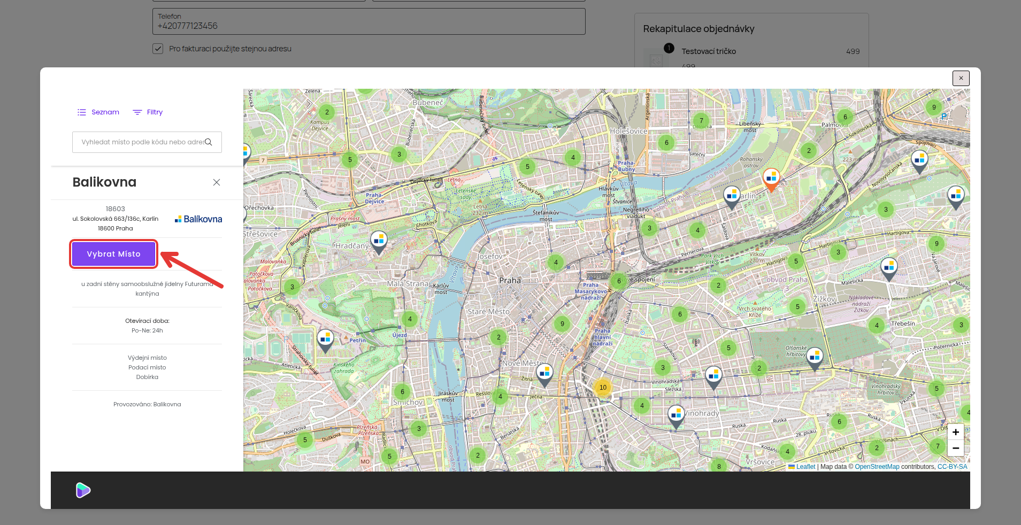Expand cluster 9 near Staré Město
The image size is (1021, 525).
click(x=562, y=324)
